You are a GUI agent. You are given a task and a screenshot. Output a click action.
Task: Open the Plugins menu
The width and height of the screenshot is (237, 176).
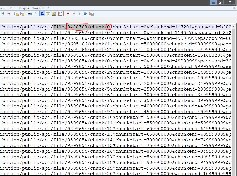24,8
